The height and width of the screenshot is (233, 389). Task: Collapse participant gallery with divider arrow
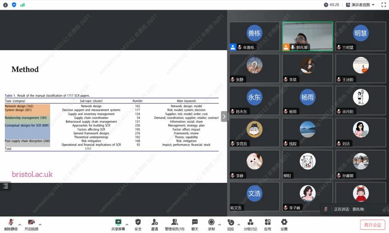pos(224,116)
